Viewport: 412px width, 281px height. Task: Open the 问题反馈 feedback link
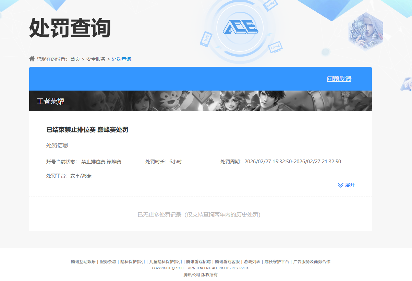pos(339,79)
